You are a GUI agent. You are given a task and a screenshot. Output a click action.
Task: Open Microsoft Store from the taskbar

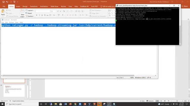(61, 104)
